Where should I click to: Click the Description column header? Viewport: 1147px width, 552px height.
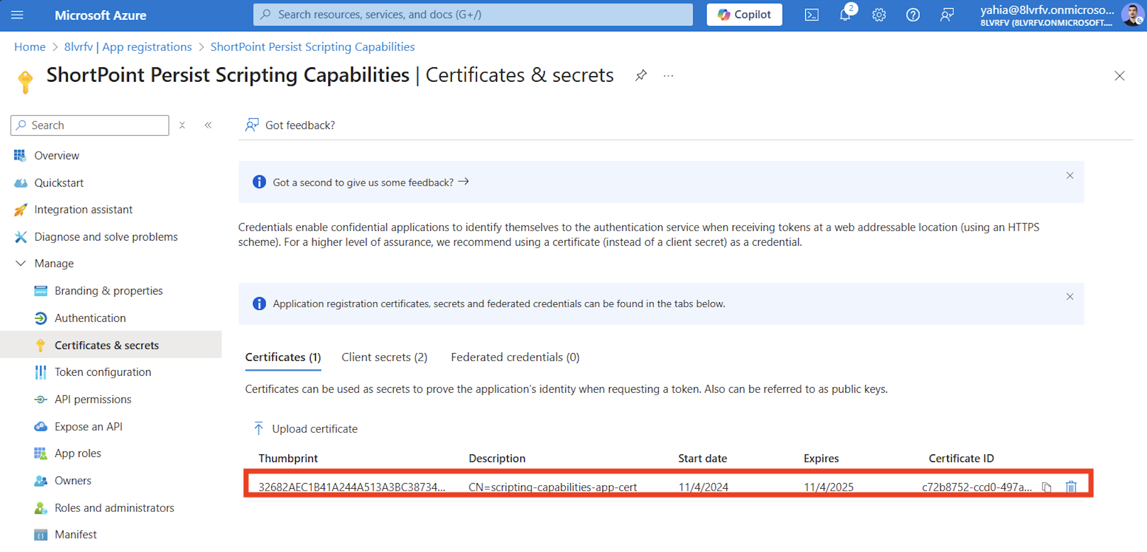point(497,458)
